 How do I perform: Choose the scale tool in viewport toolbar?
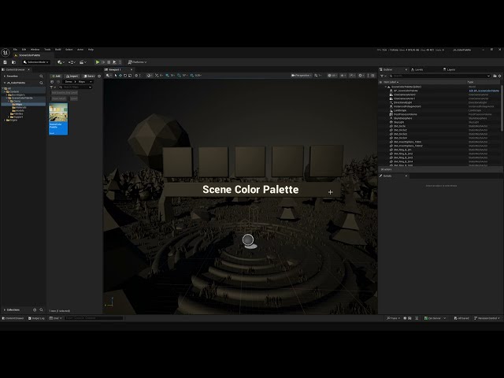(x=130, y=76)
